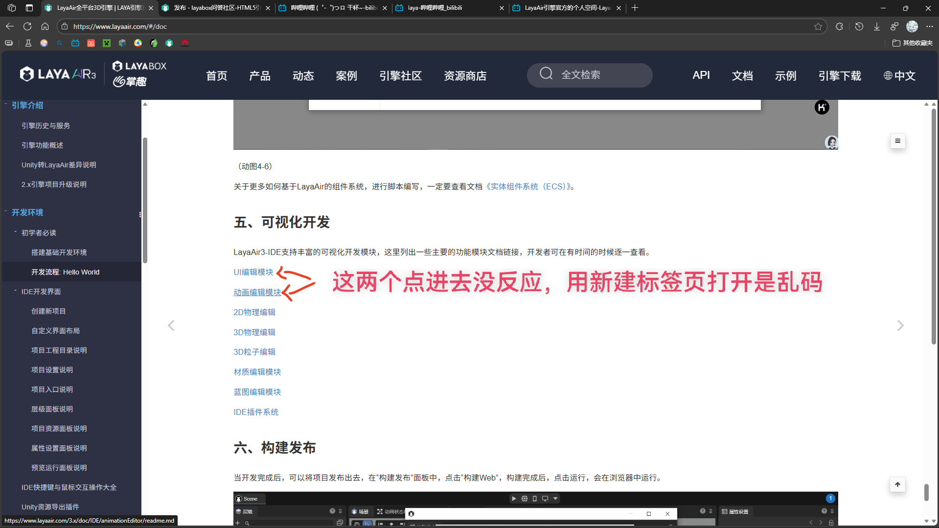The image size is (939, 528).
Task: Click the browser home icon
Action: tap(45, 26)
